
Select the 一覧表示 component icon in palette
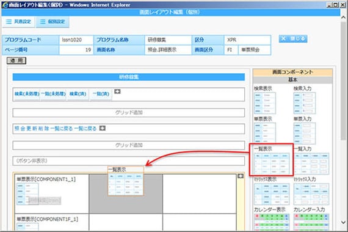tap(272, 164)
